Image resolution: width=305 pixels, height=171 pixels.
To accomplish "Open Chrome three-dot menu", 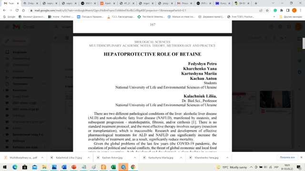I will point(301,10).
